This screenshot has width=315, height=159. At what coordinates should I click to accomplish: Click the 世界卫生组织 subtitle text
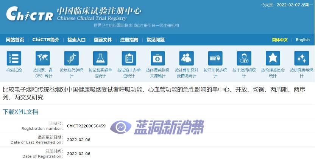(x=136, y=25)
